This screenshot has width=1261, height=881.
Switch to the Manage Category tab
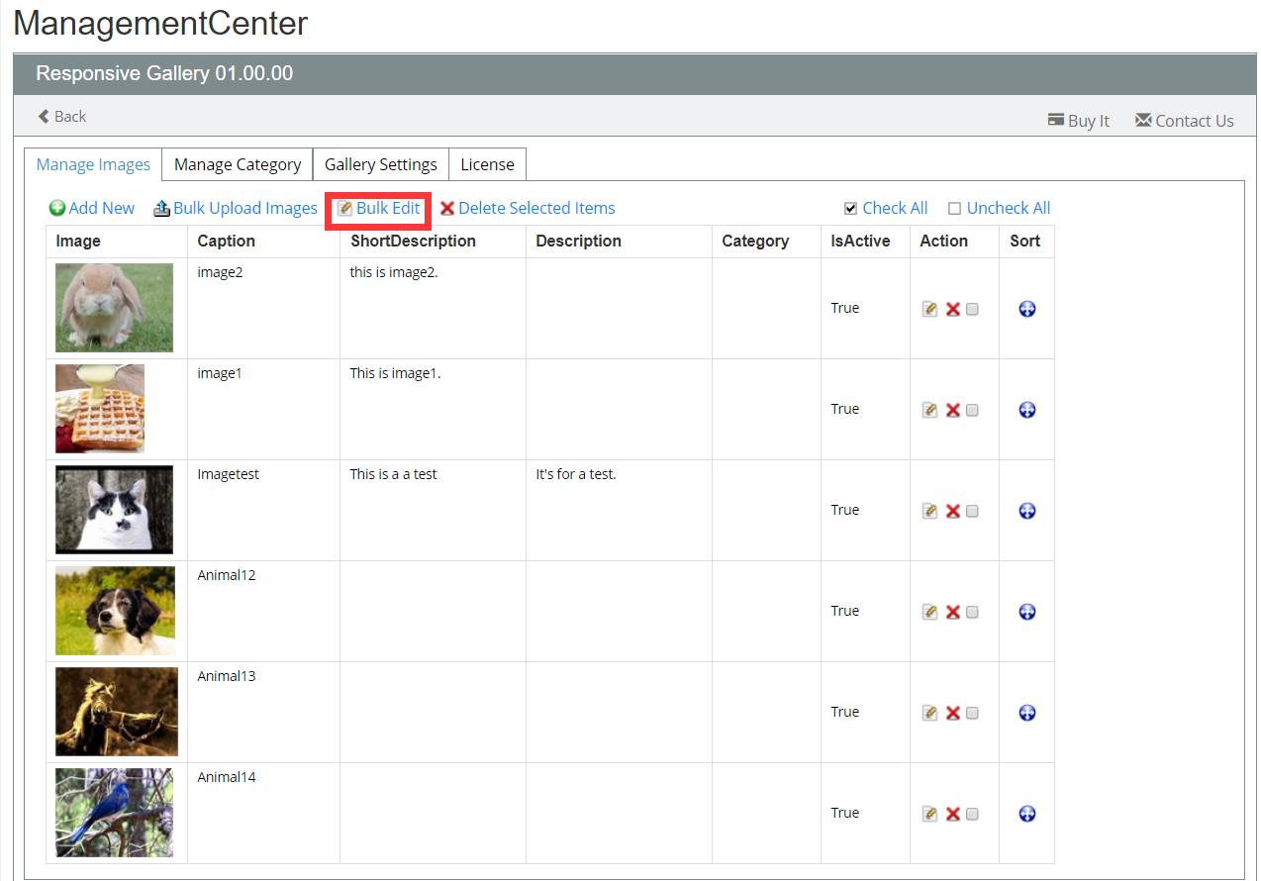click(238, 164)
